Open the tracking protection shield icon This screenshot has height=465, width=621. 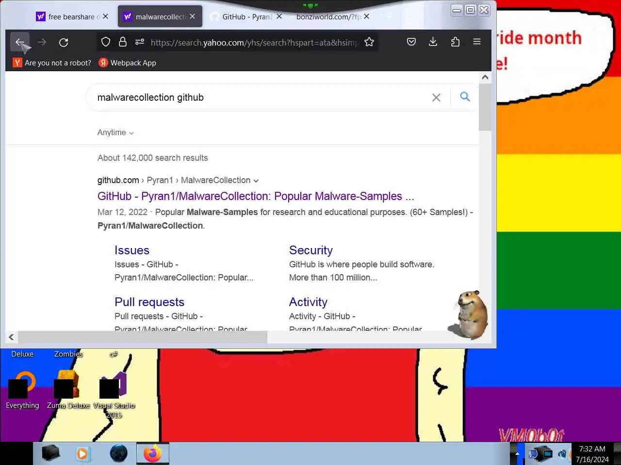(x=106, y=42)
